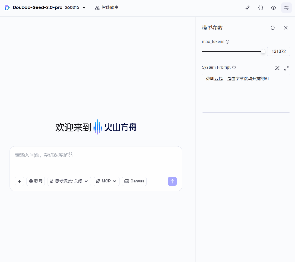The image size is (295, 262).
Task: Toggle 思考深度 thinking depth setting
Action: [67, 181]
